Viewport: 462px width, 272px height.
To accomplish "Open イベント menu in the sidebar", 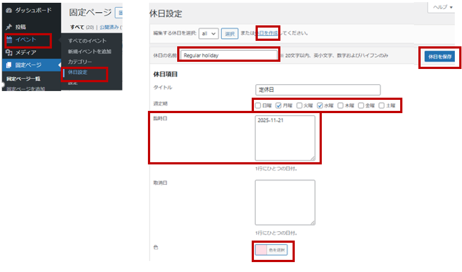I will pyautogui.click(x=26, y=40).
